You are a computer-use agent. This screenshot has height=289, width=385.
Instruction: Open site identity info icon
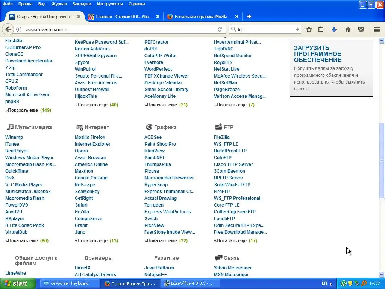[19, 29]
